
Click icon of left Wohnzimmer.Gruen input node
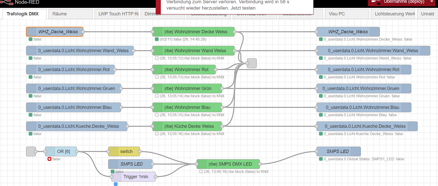click(x=31, y=88)
